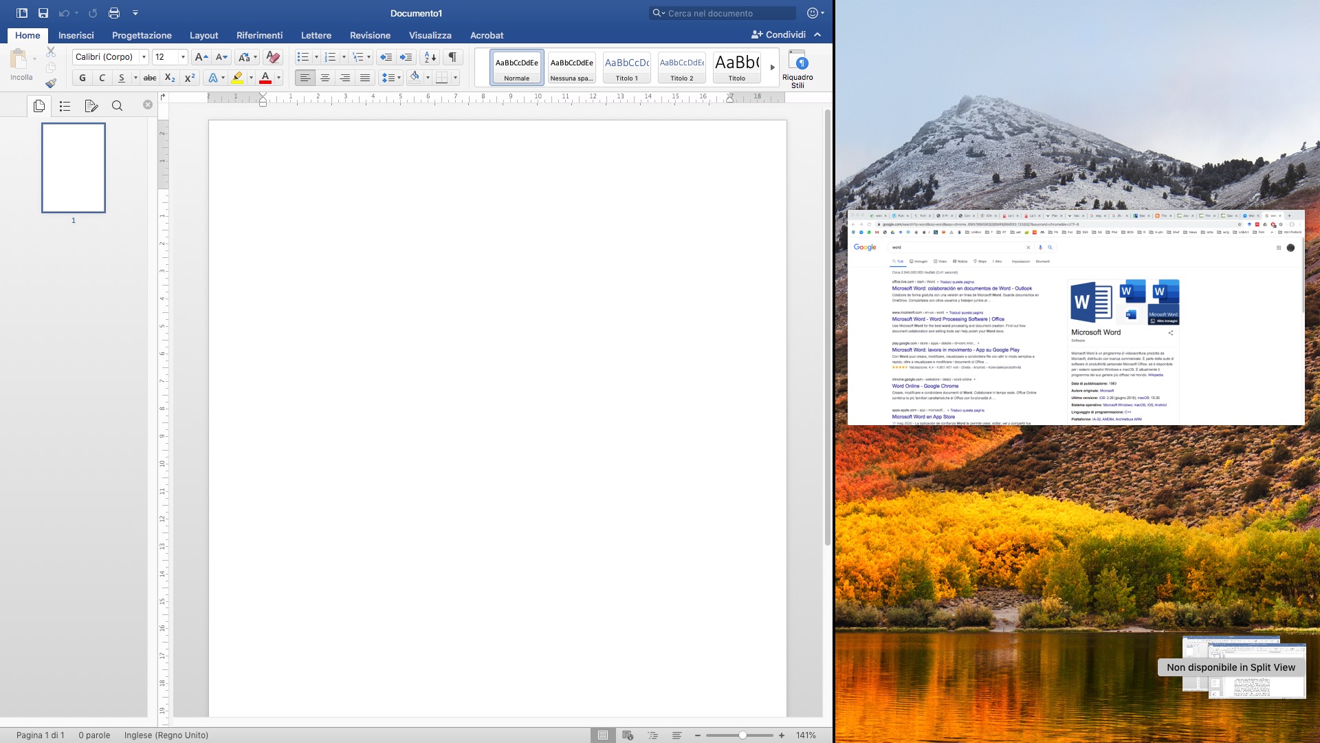1320x743 pixels.
Task: Expand the font color dropdown arrow
Action: (278, 78)
